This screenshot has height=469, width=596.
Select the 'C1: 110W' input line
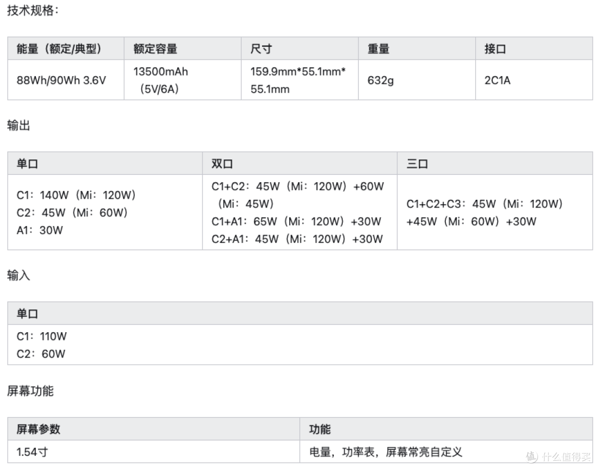tap(41, 336)
